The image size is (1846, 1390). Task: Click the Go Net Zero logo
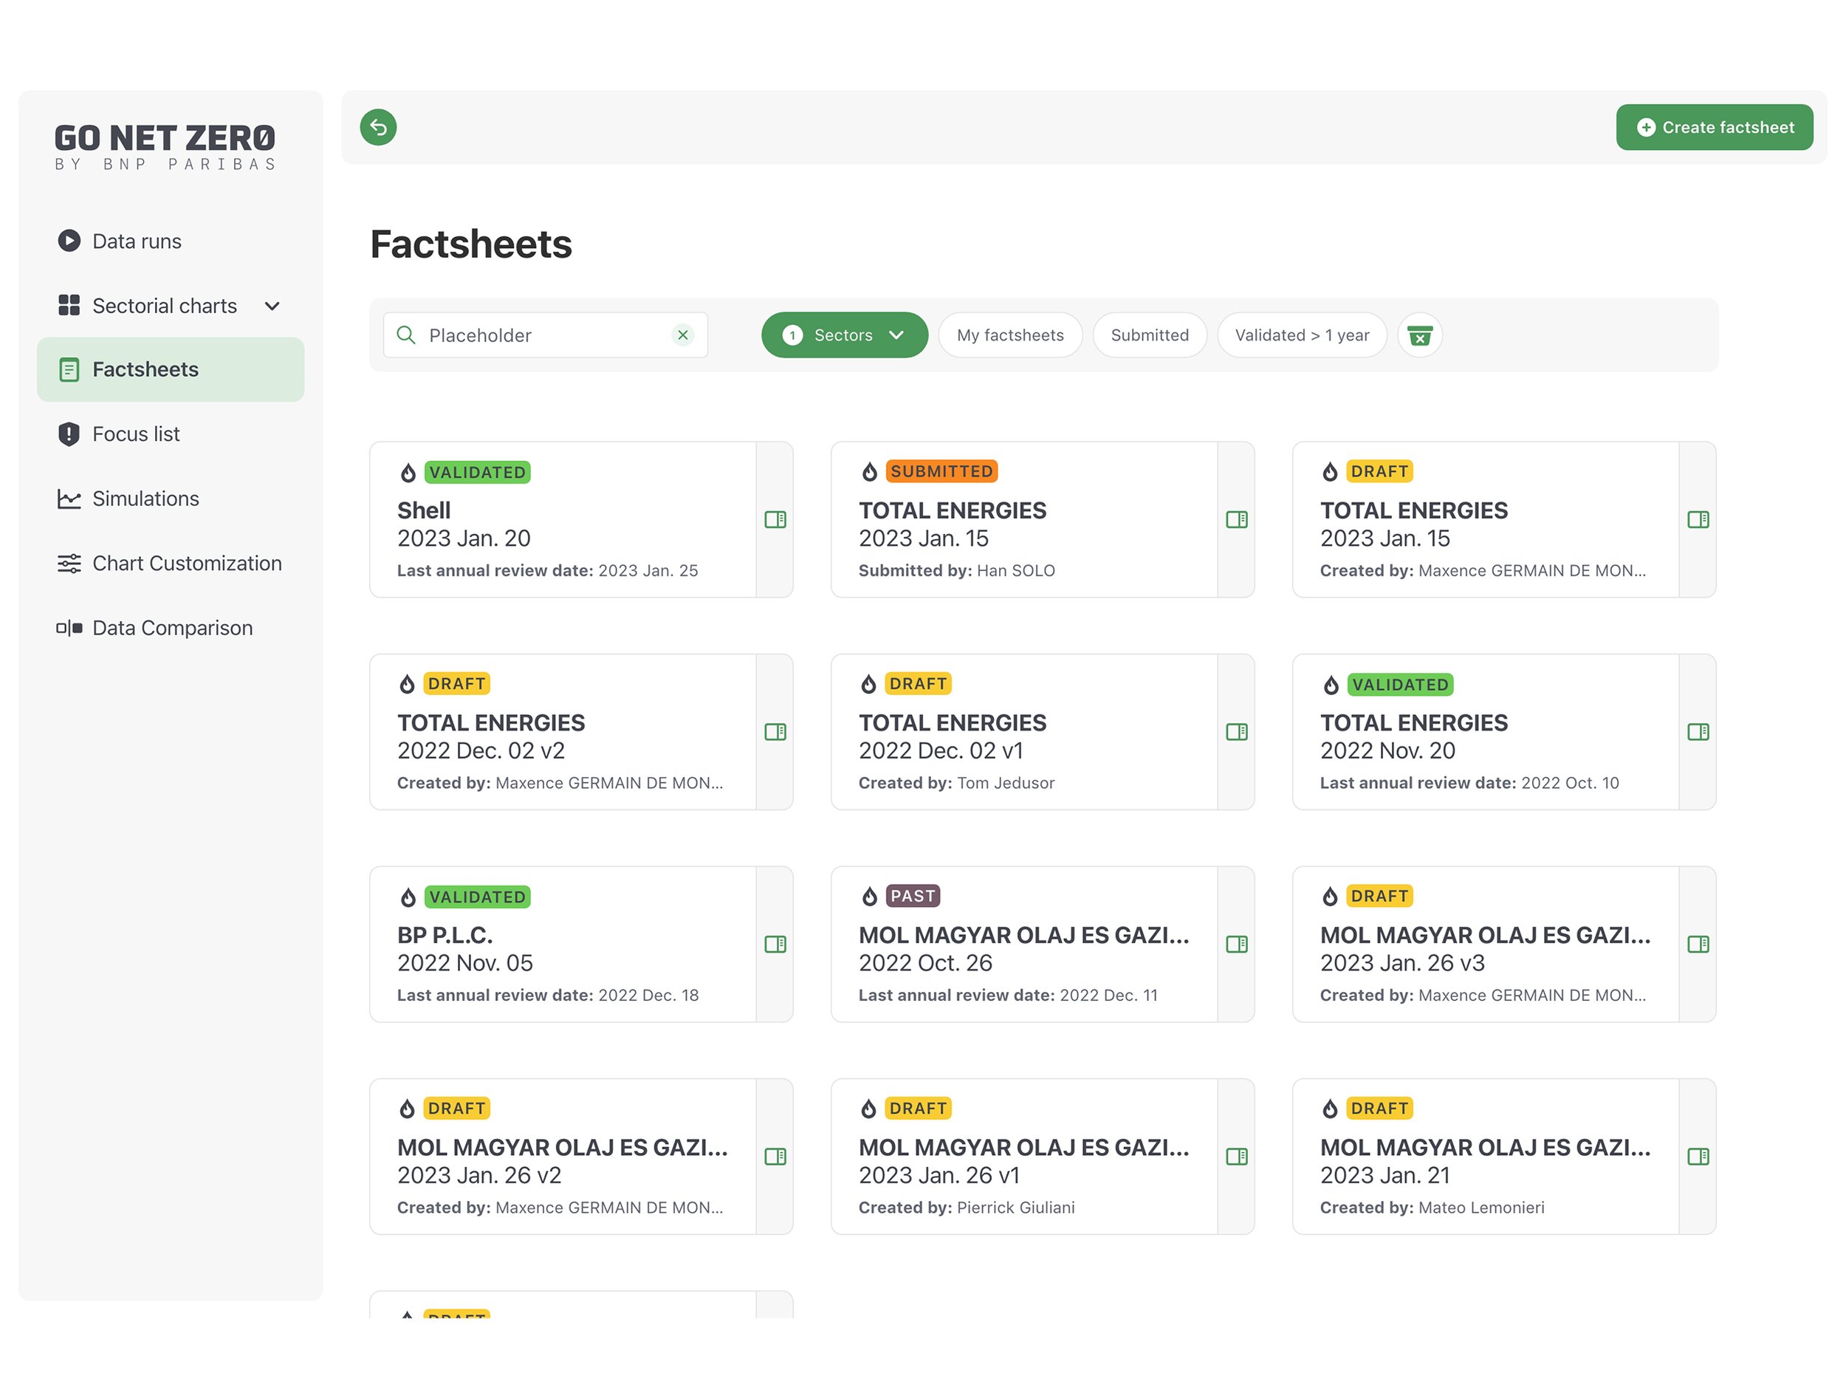tap(165, 147)
